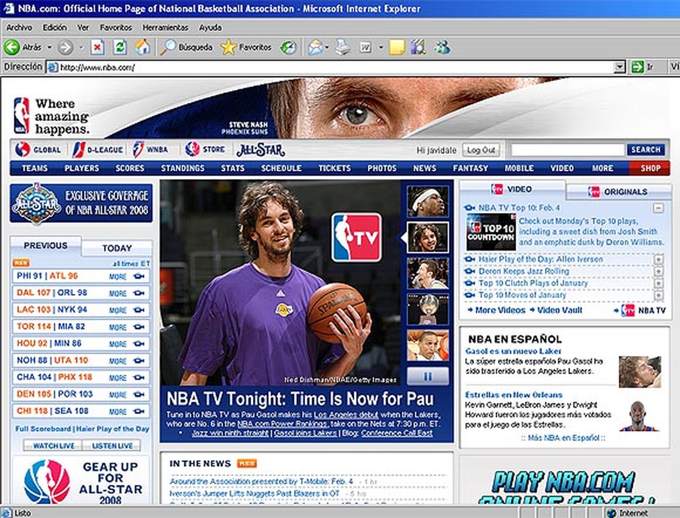Viewport: 680px width, 518px height.
Task: Open the address bar history dropdown
Action: coord(620,66)
